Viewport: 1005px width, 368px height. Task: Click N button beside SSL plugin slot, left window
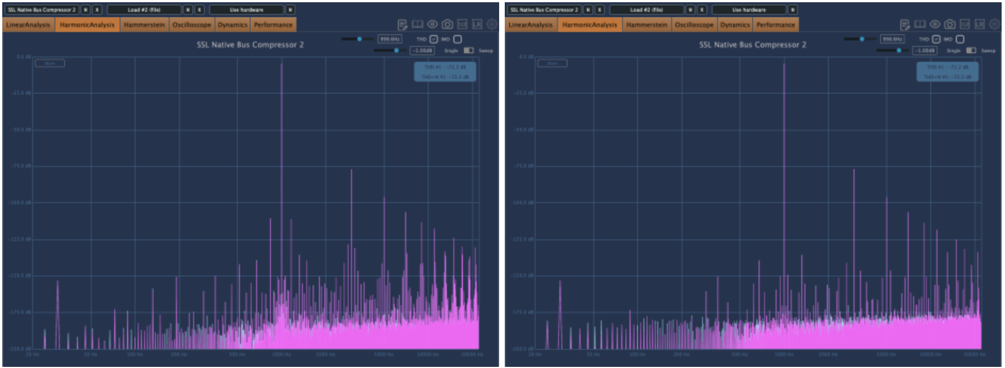pos(85,10)
